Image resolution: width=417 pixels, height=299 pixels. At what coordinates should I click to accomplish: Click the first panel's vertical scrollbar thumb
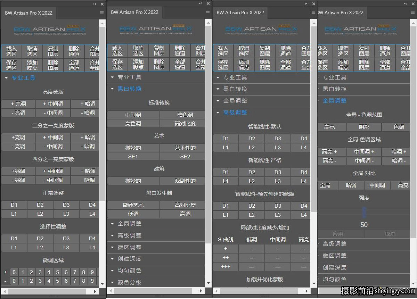tap(102, 113)
